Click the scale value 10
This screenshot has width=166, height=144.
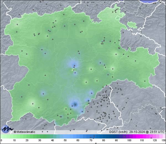tap(14, 140)
